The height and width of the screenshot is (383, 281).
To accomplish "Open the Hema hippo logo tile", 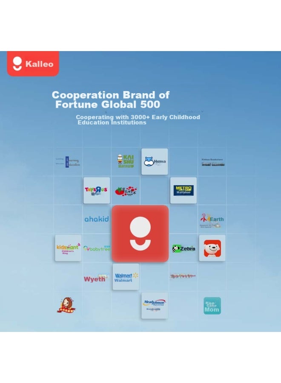I will [x=155, y=161].
